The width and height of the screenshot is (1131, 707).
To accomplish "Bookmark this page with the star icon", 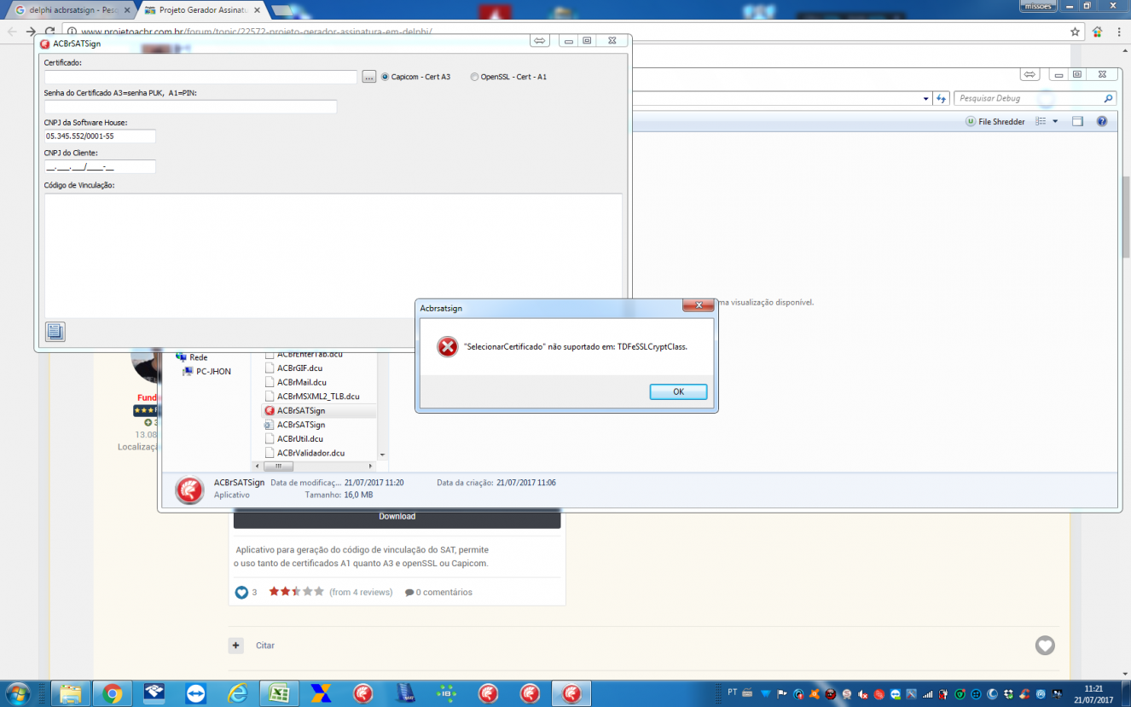I will (1076, 32).
